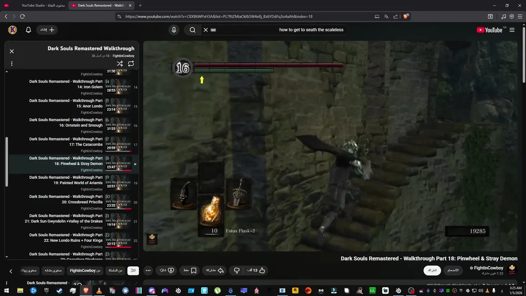This screenshot has height=296, width=526.
Task: Open the Create (إنشاء) button
Action: point(47,30)
